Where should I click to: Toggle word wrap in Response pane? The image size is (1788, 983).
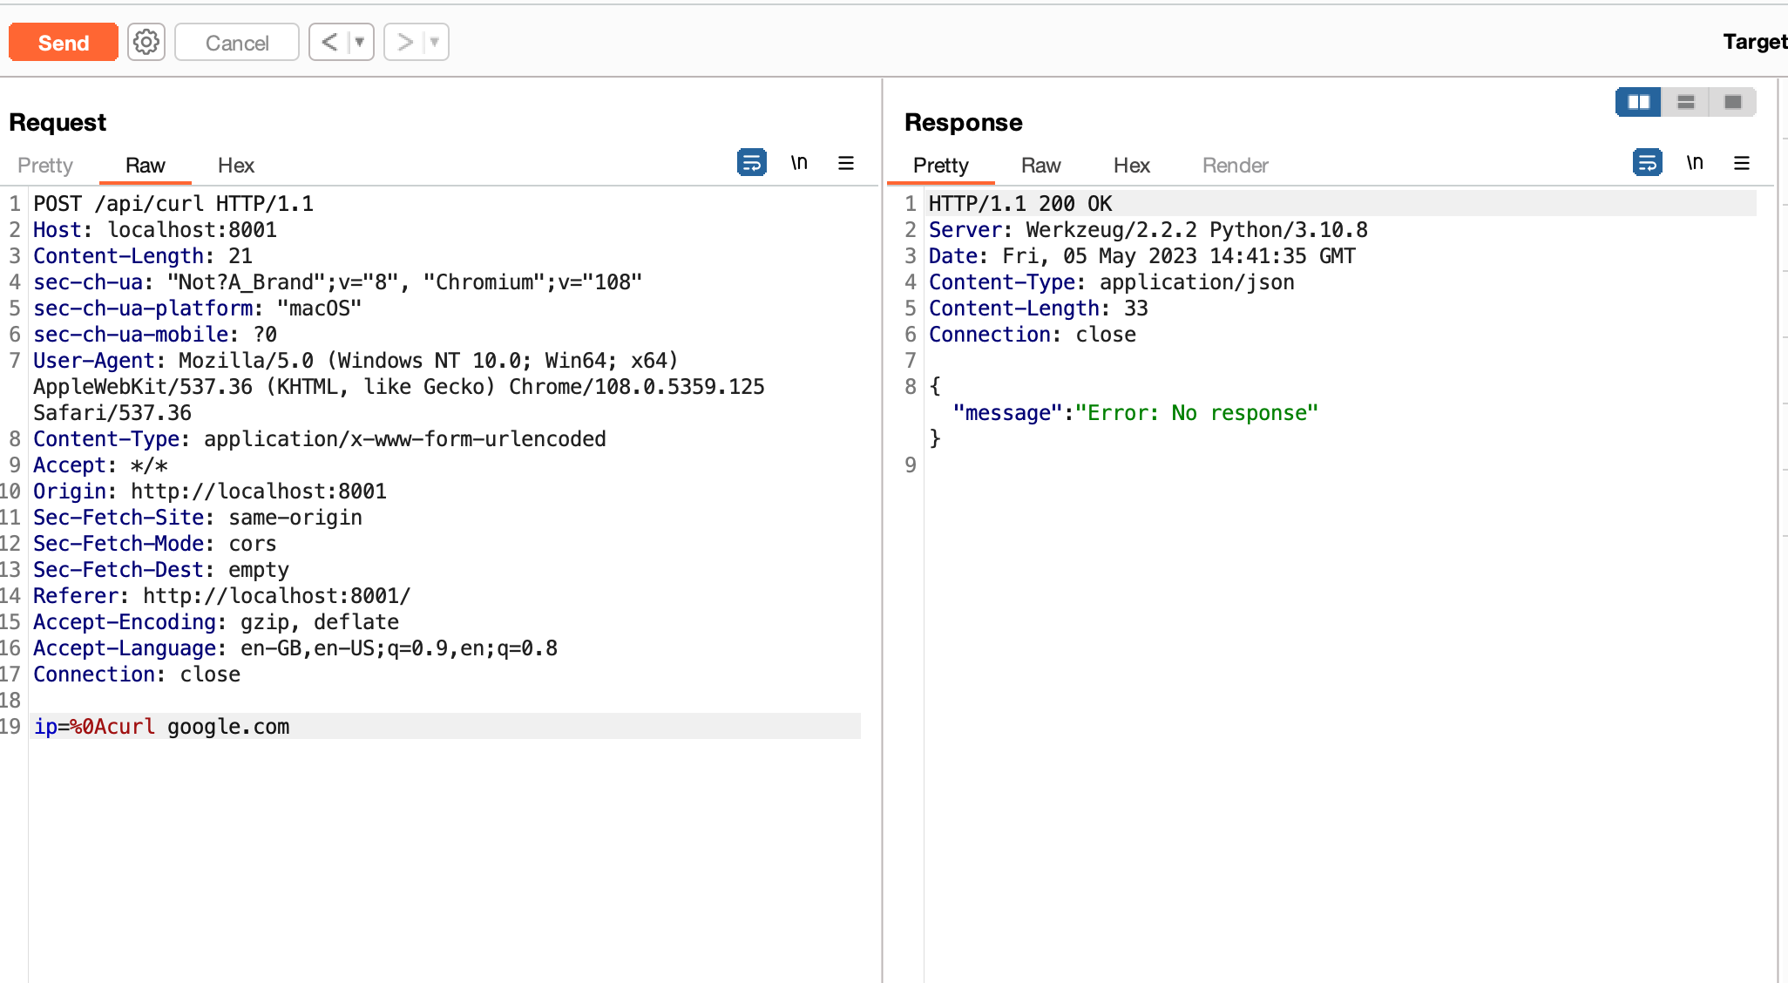1647,162
